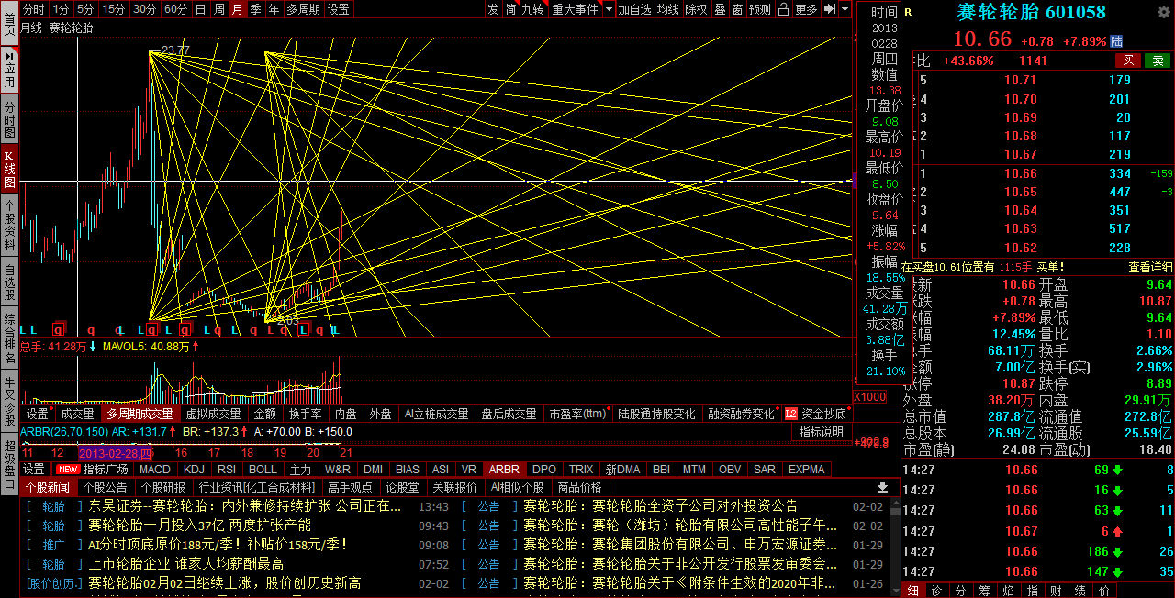Open announcement 赛轮轮胎全资子公司对外投资公告
This screenshot has width=1175, height=598.
point(660,505)
